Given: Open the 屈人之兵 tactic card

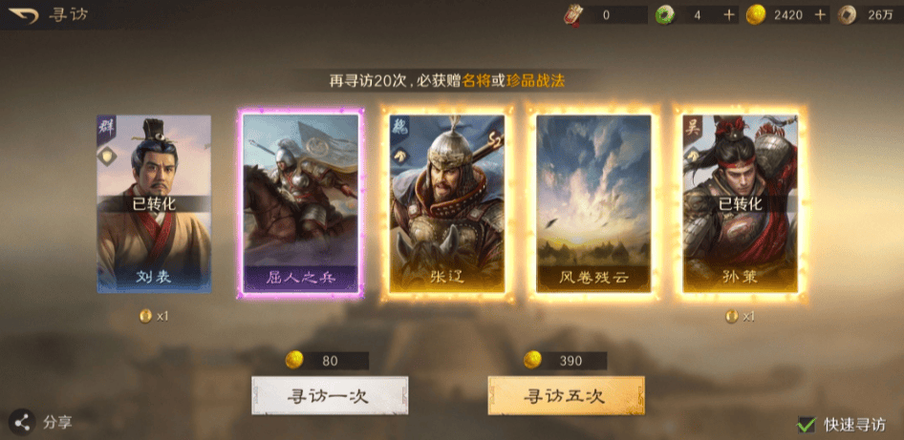Looking at the screenshot, I should tap(300, 204).
